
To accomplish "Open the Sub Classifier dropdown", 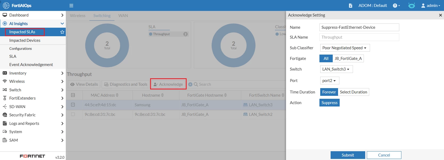I will (345, 48).
